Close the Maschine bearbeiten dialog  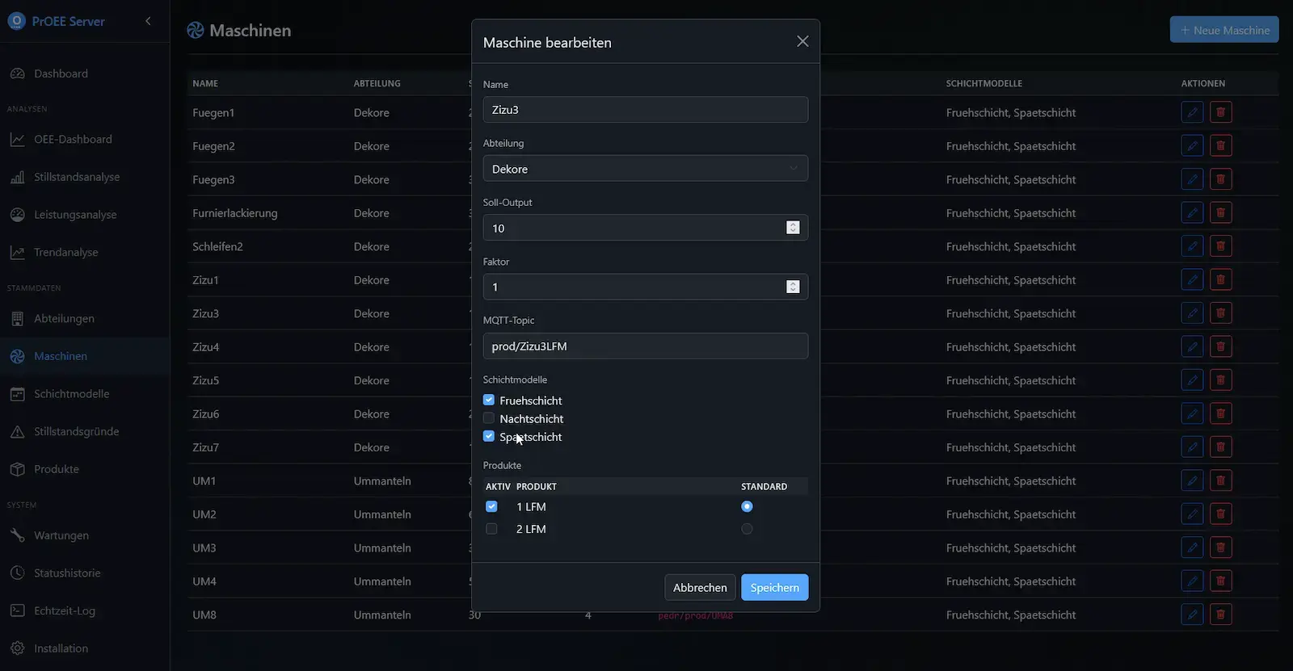(802, 41)
